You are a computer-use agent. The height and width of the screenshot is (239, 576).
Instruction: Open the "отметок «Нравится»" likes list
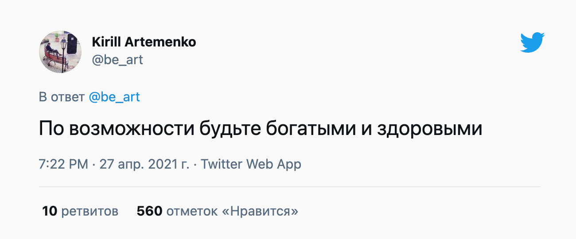coord(232,211)
